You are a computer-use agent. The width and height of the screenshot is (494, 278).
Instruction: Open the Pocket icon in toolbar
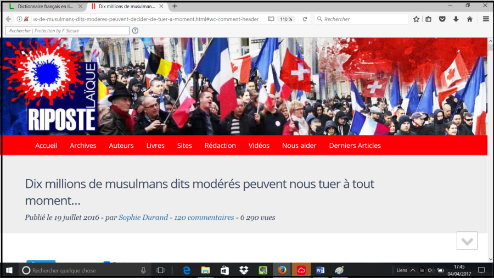tap(442, 19)
